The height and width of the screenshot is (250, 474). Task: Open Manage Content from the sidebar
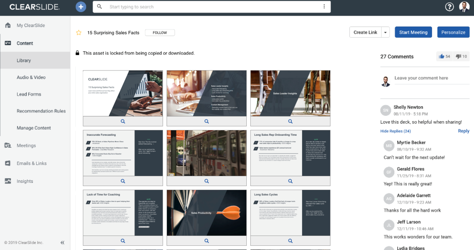tap(33, 128)
